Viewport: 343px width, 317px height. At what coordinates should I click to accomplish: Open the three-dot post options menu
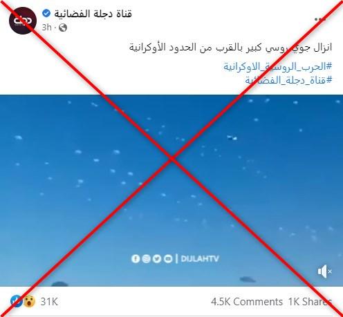point(320,19)
